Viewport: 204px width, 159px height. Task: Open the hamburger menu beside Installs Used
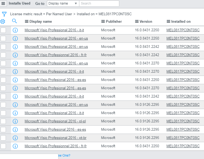(x=3, y=3)
